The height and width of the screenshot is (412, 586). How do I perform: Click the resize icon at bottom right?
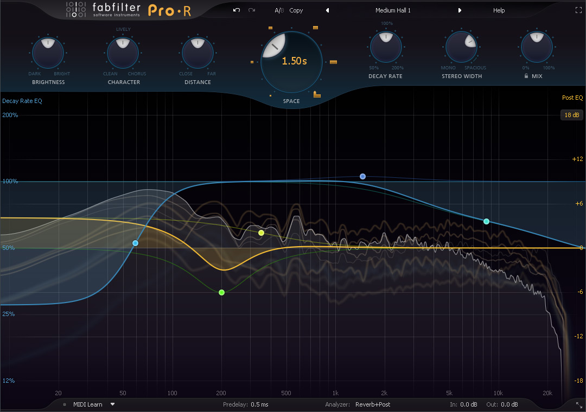(x=578, y=404)
